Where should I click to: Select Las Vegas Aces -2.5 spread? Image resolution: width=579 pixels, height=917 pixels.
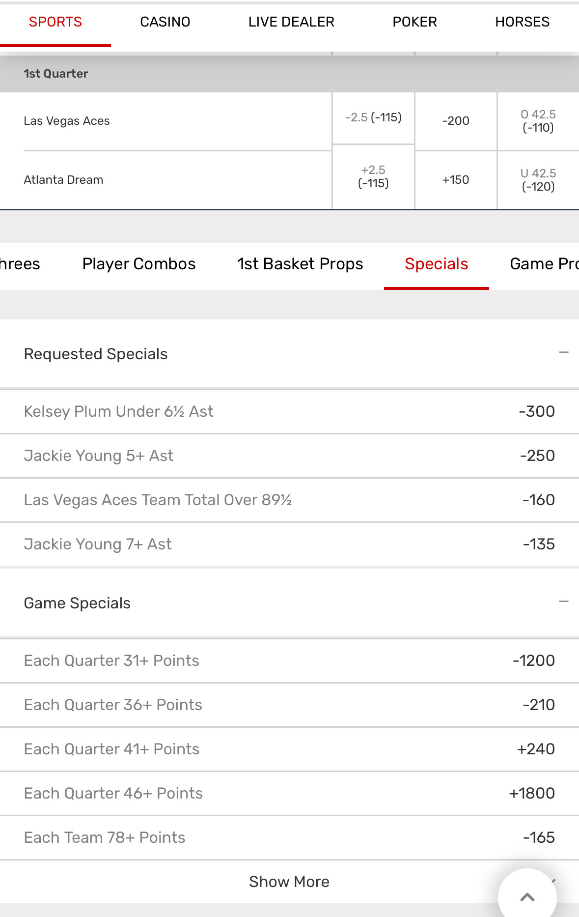click(373, 118)
